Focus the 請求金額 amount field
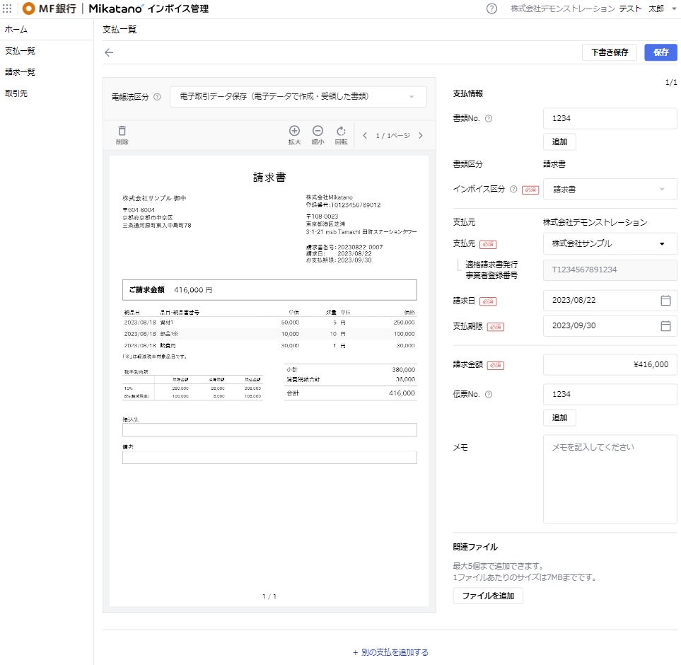The height and width of the screenshot is (665, 681). [610, 364]
